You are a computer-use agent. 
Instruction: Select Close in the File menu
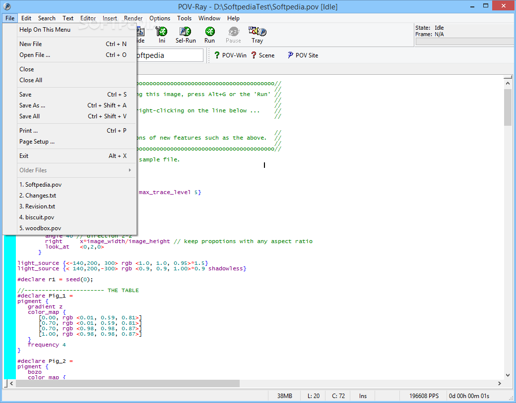pyautogui.click(x=77, y=69)
